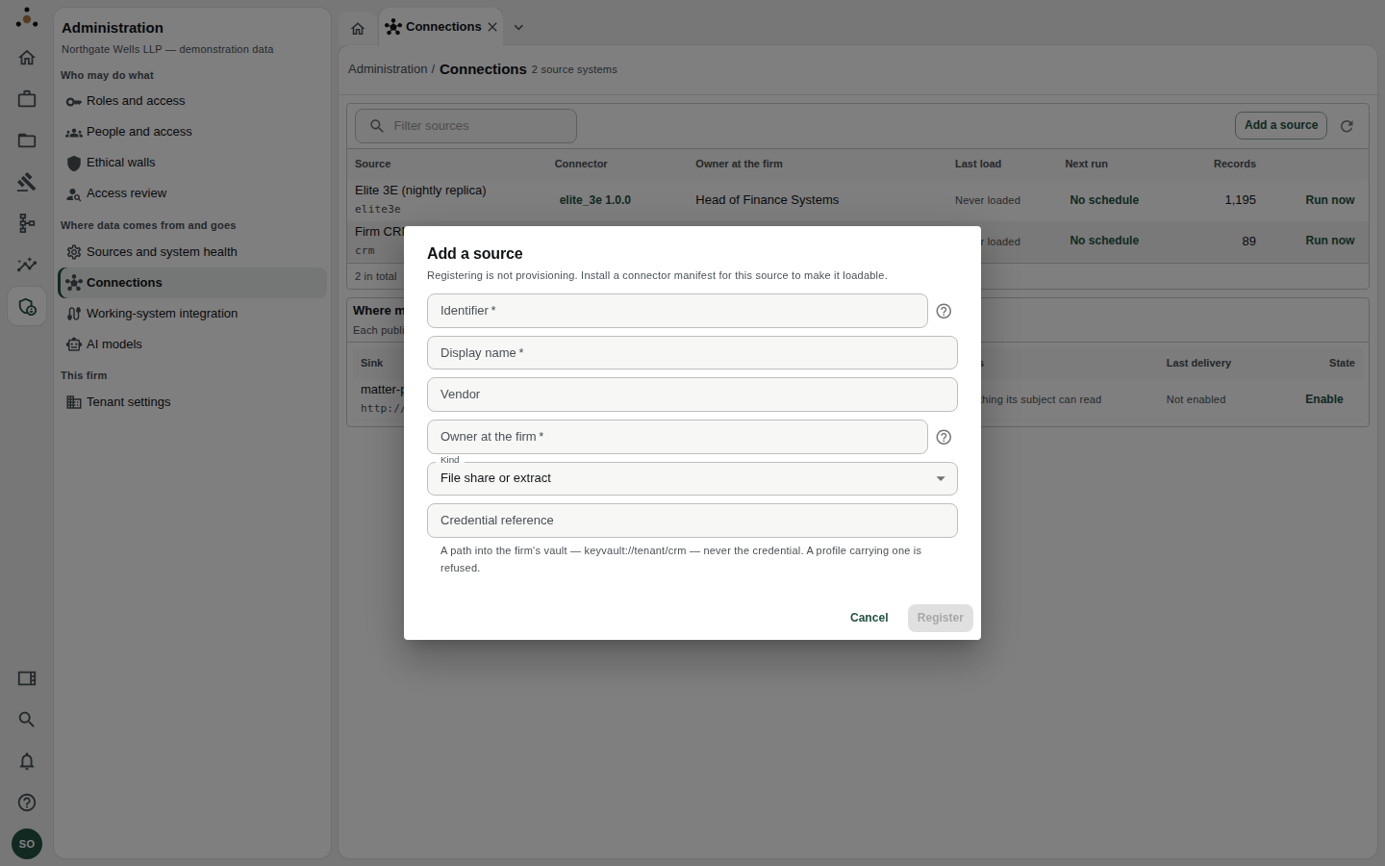The height and width of the screenshot is (866, 1385).
Task: Open the home icon in left rail
Action: [27, 58]
